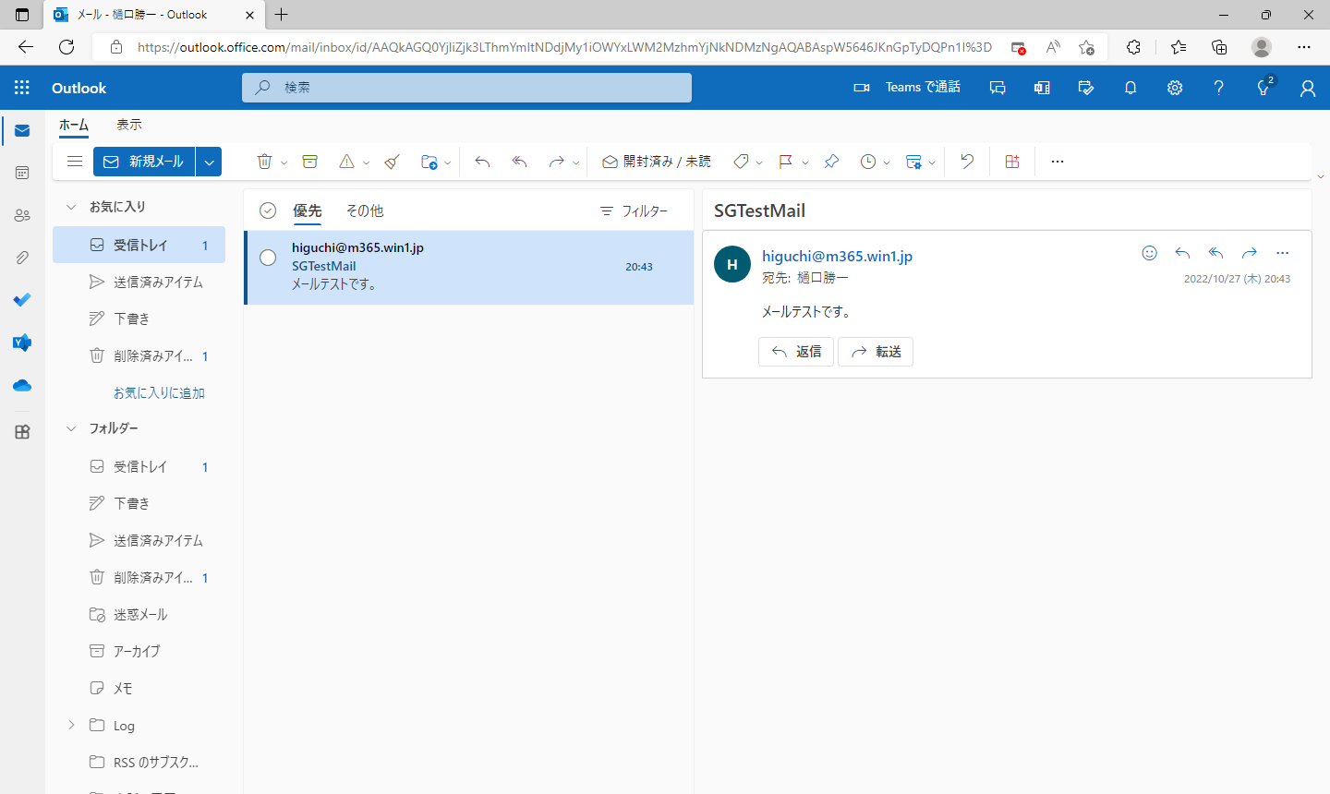Image resolution: width=1330 pixels, height=794 pixels.
Task: Collapse the お気に入り section
Action: 71,207
